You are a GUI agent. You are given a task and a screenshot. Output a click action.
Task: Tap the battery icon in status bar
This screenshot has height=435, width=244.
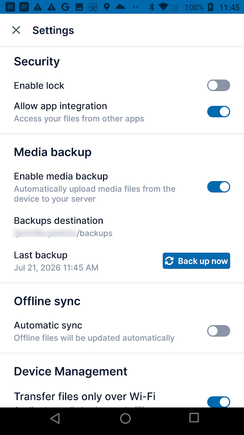click(211, 7)
